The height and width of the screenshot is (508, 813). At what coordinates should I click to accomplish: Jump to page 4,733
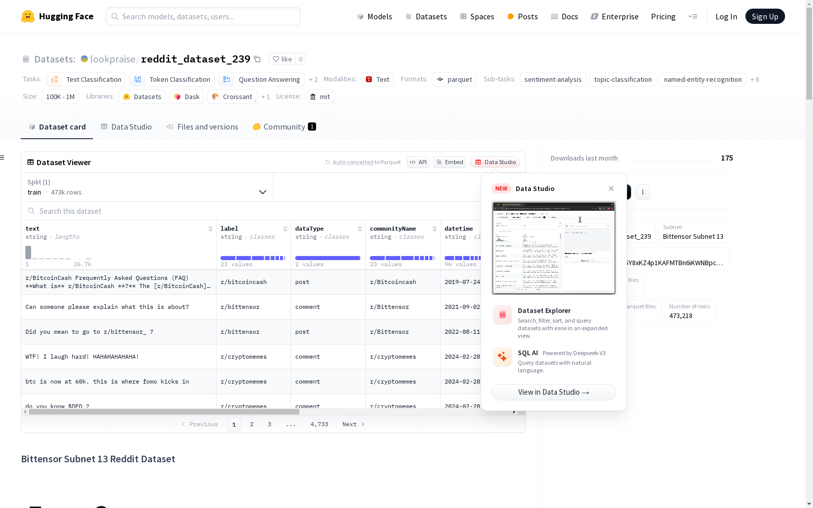[319, 424]
